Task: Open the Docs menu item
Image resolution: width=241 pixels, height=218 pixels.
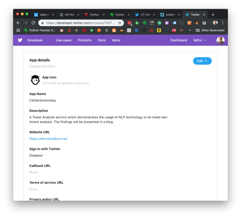Action: tap(102, 40)
